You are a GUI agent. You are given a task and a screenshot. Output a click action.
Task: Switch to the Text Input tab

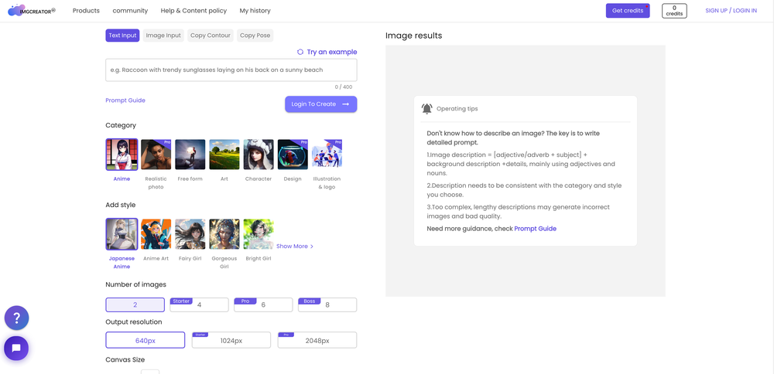(x=122, y=36)
